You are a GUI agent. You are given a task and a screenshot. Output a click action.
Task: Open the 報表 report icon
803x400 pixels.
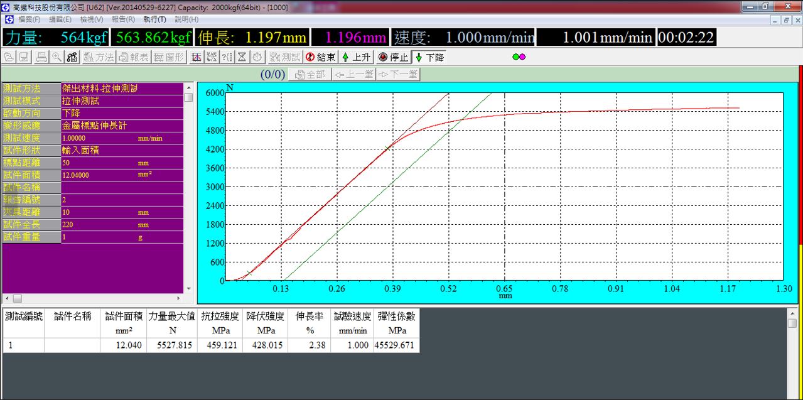click(135, 57)
